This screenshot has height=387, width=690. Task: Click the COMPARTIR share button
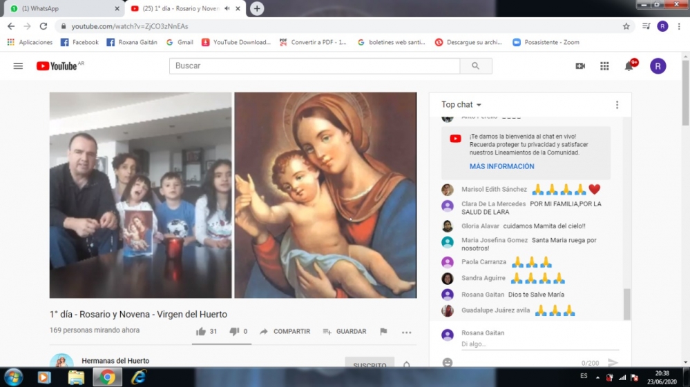point(285,332)
